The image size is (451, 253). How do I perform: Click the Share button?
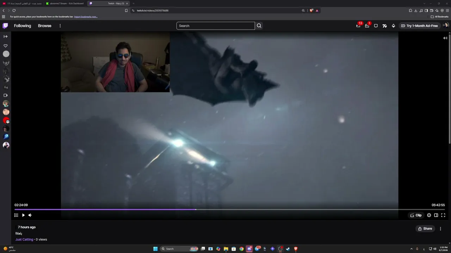pos(425,228)
